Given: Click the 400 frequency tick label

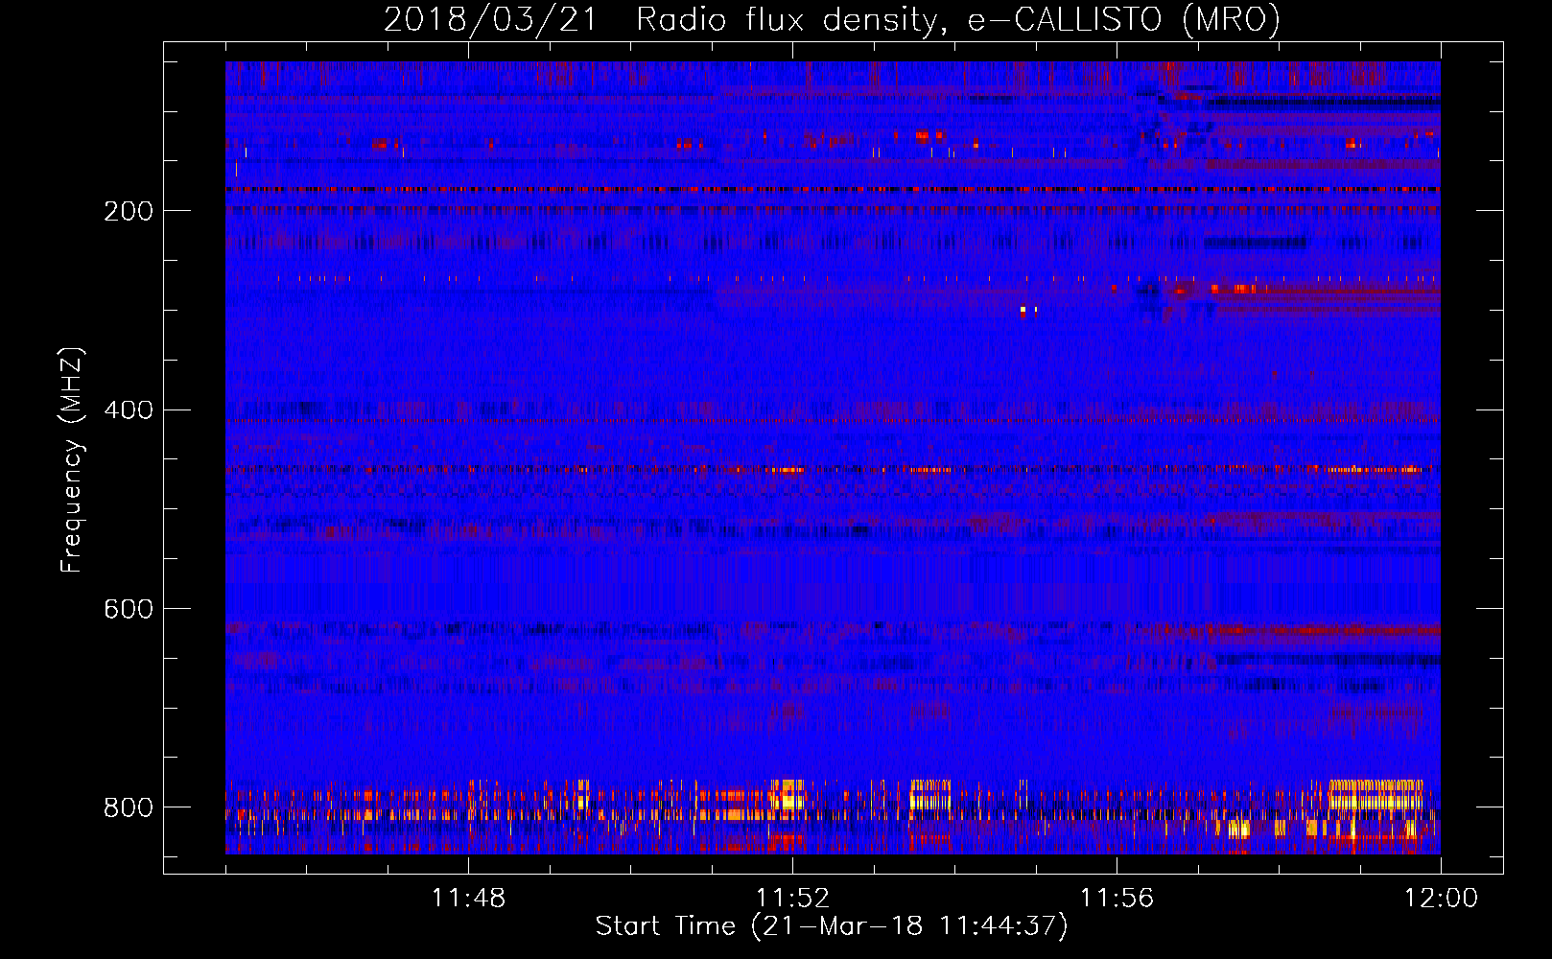Looking at the screenshot, I should (129, 410).
